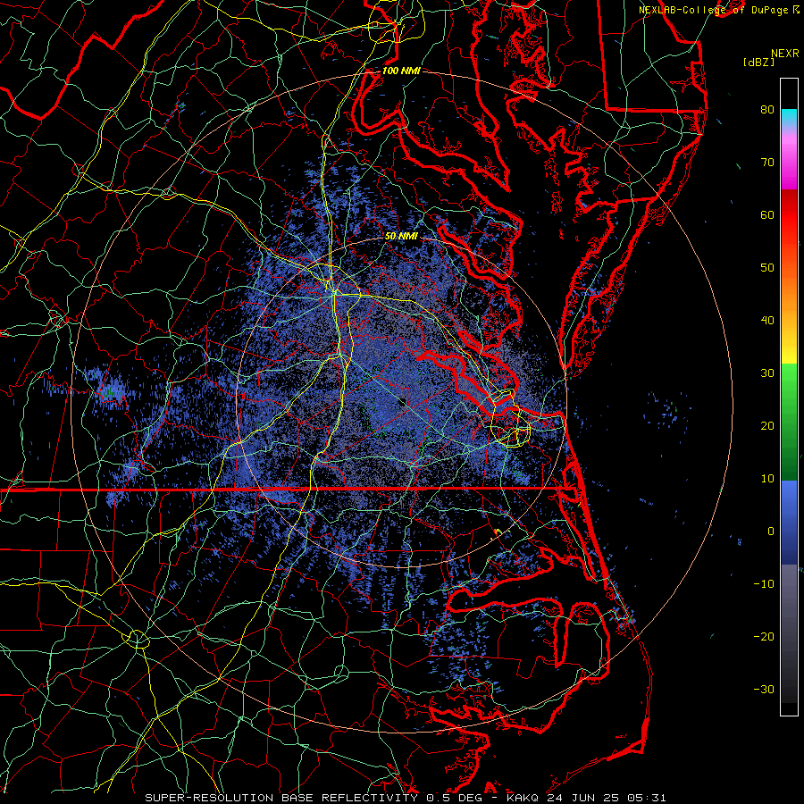Click the cyan segment of the color bar
Screen dimensions: 804x804
[789, 117]
